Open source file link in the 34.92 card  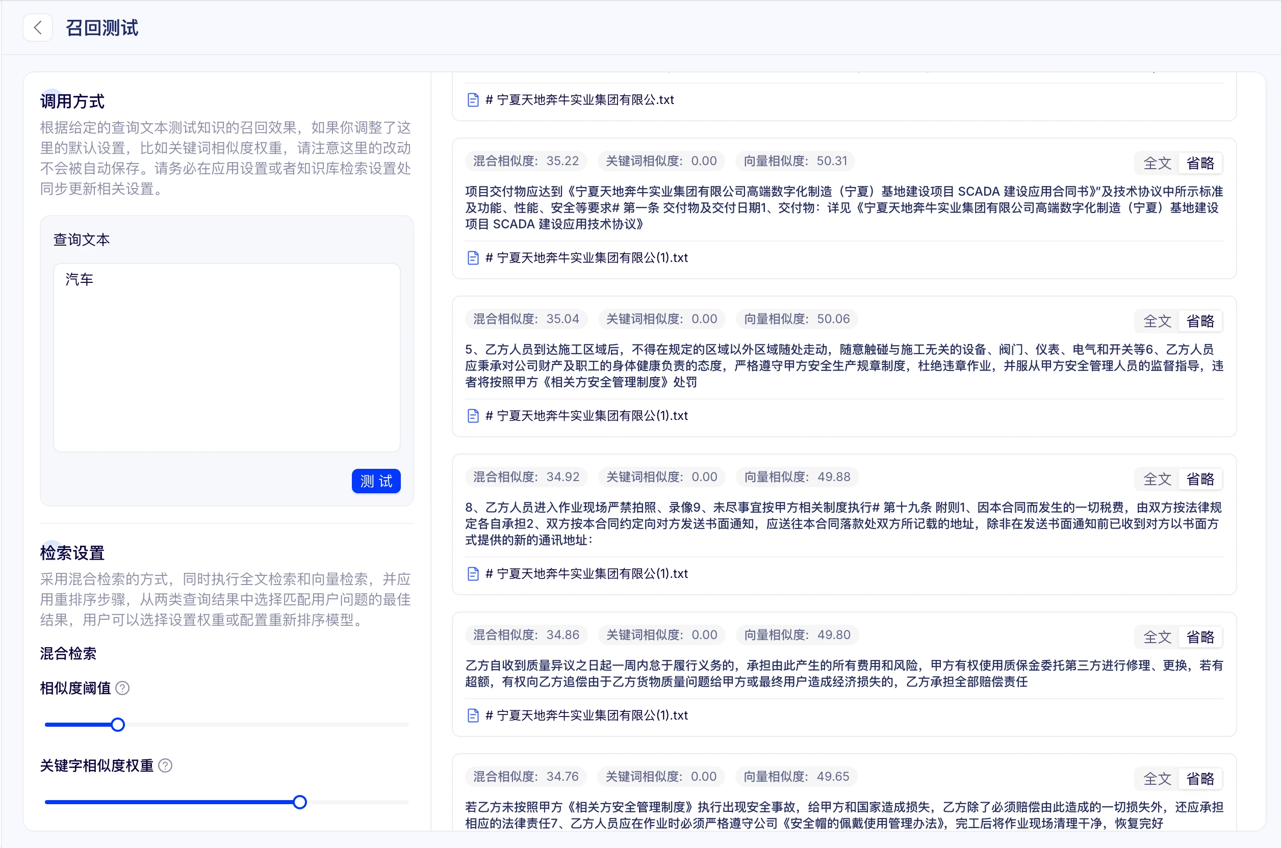point(586,574)
